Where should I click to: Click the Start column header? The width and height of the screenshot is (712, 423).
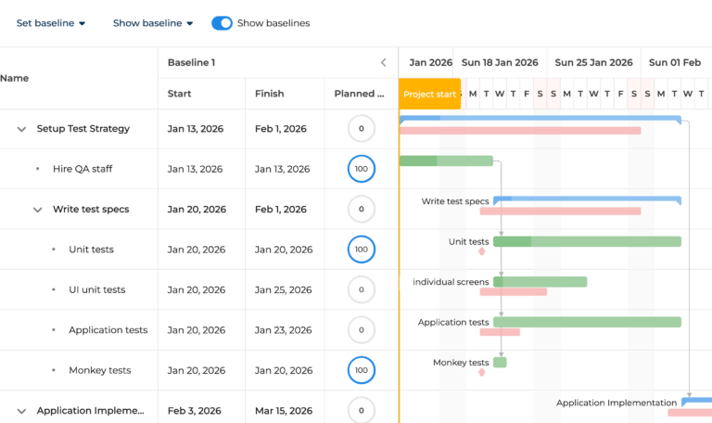180,94
